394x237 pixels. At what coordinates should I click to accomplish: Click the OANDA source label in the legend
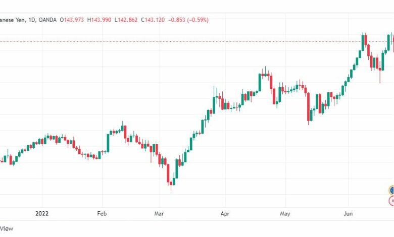pos(47,20)
